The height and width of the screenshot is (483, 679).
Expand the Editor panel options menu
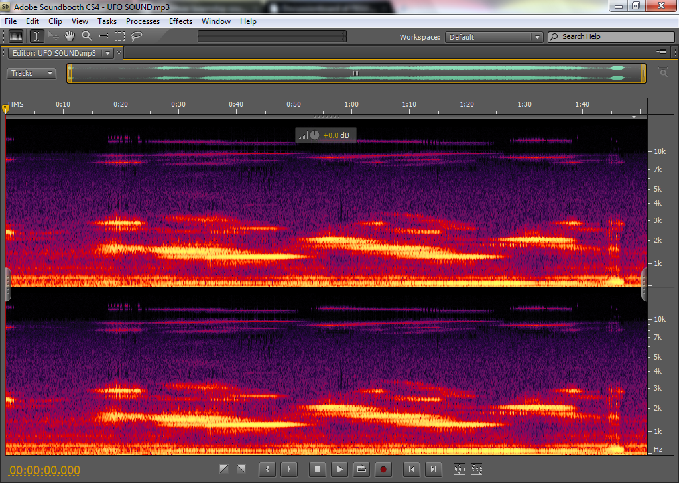click(661, 52)
